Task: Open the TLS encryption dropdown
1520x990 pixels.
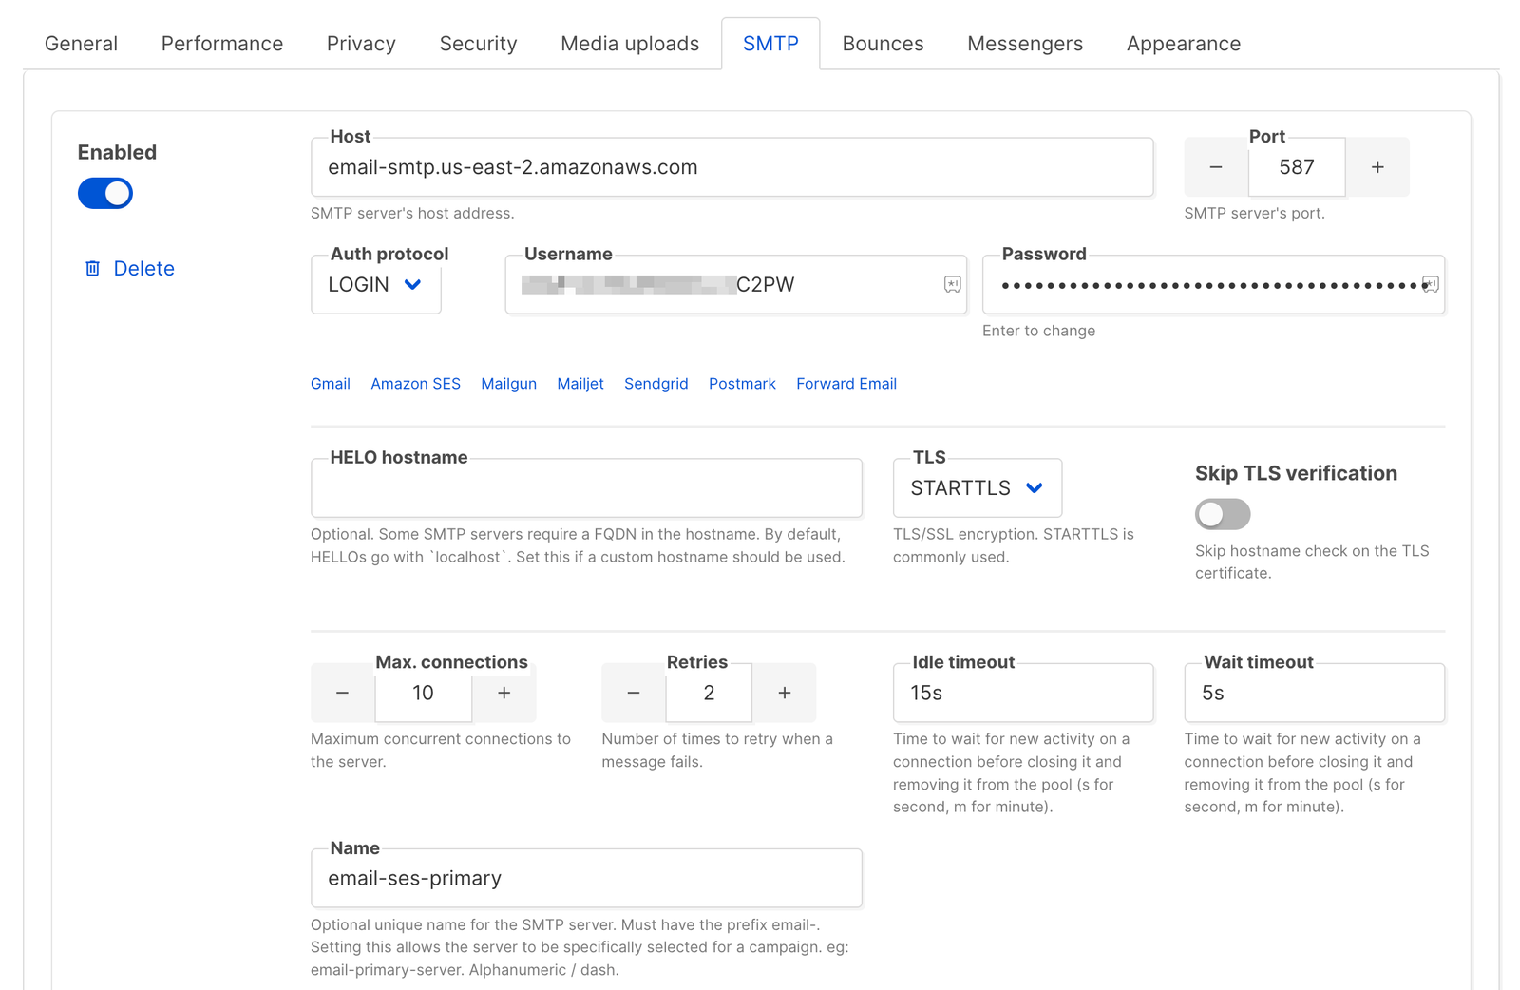Action: coord(977,487)
